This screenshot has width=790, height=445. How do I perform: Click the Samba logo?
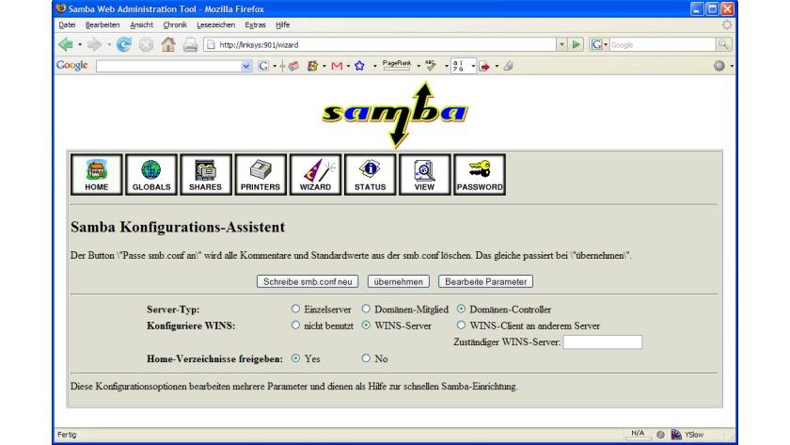tap(396, 115)
